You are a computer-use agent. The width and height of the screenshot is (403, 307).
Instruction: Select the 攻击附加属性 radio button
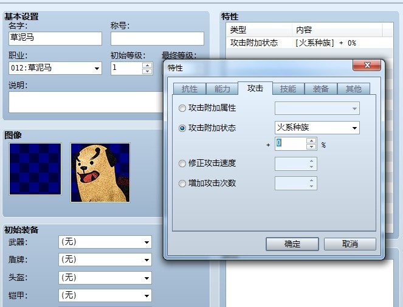click(182, 108)
